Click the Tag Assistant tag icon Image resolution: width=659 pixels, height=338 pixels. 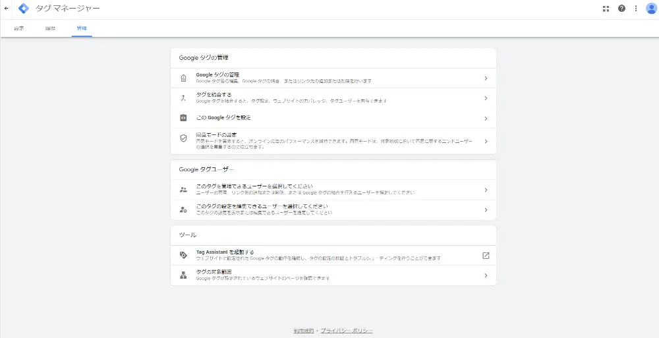(x=183, y=255)
